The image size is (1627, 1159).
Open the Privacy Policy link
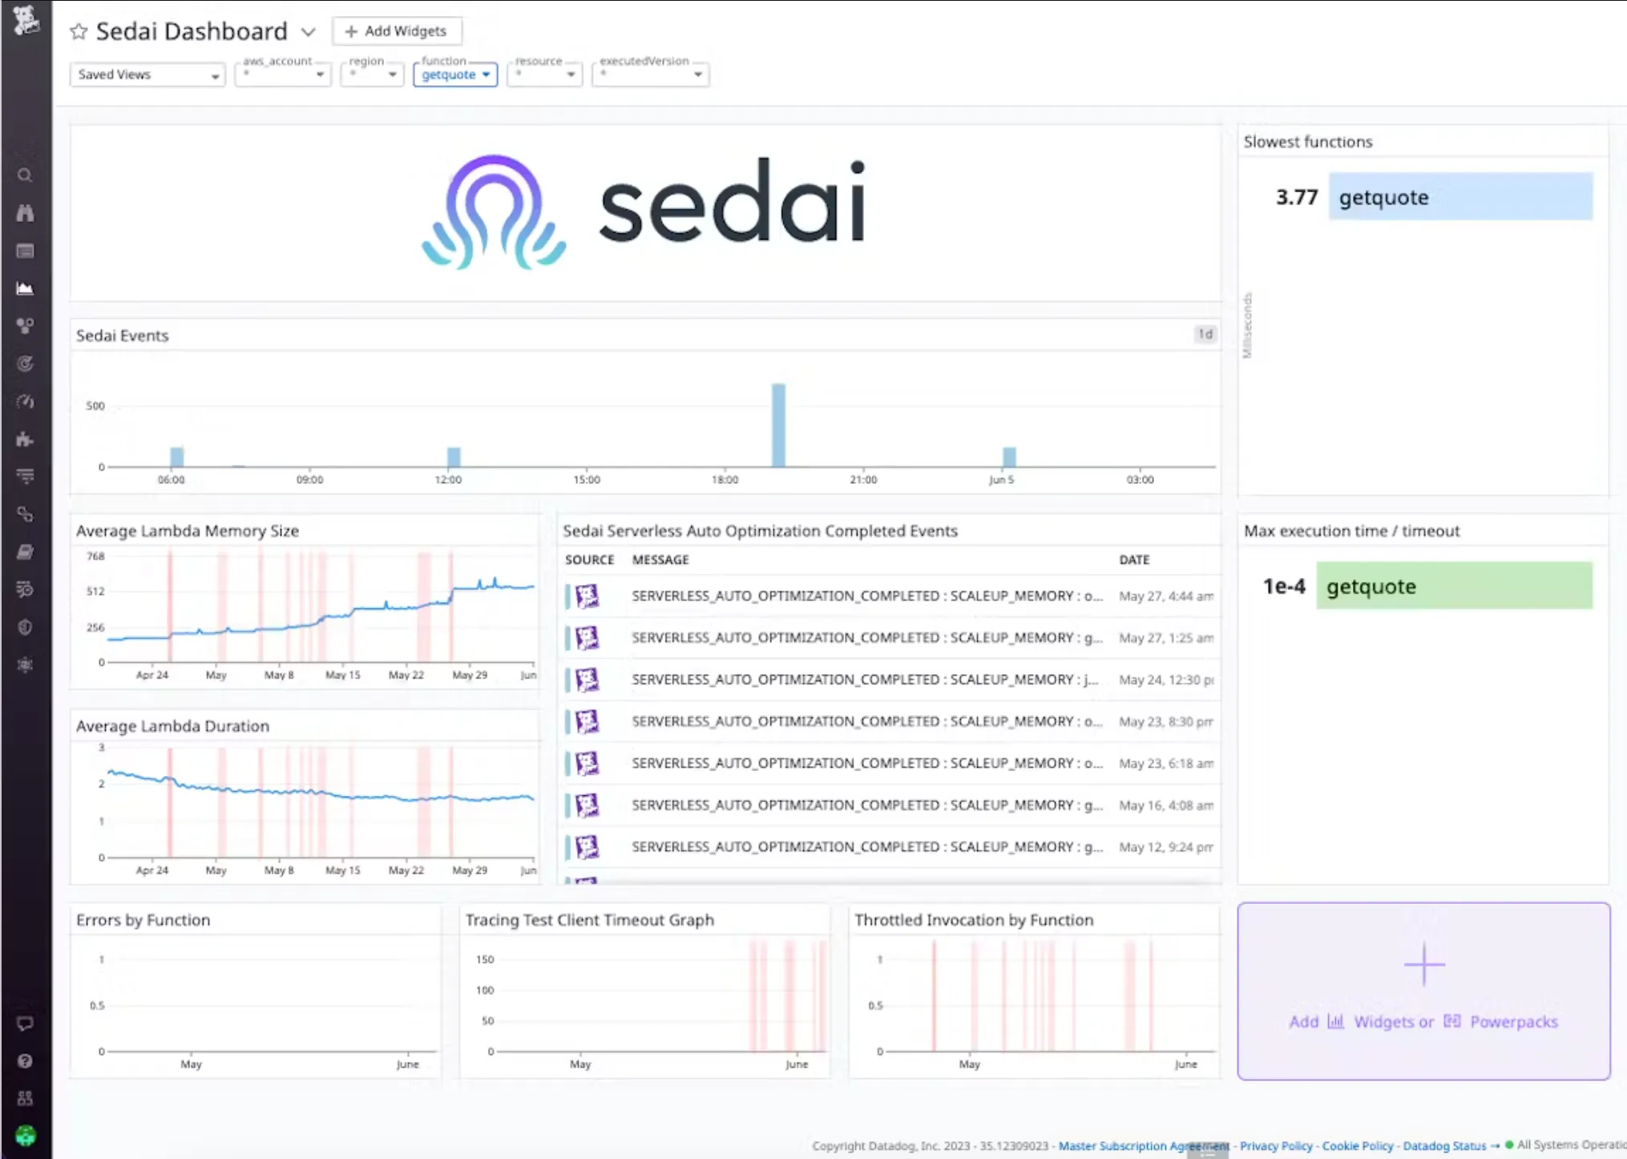point(1276,1146)
